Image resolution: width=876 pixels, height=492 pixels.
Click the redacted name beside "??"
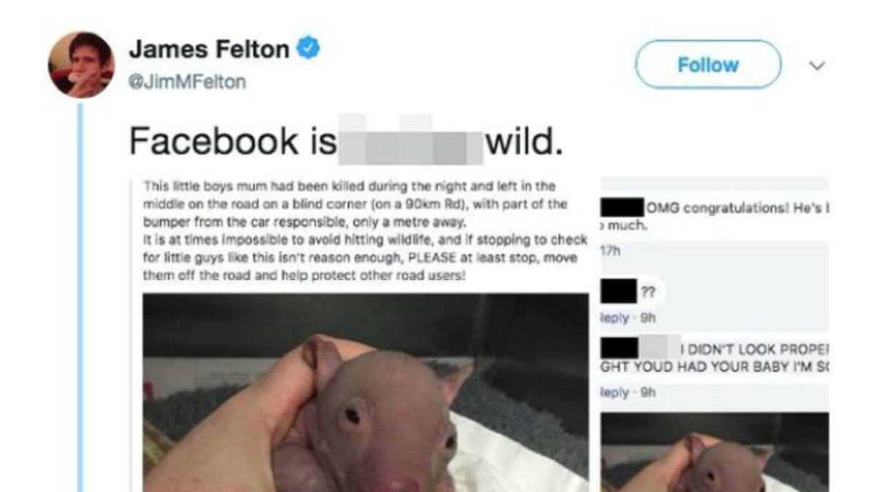[x=617, y=293]
